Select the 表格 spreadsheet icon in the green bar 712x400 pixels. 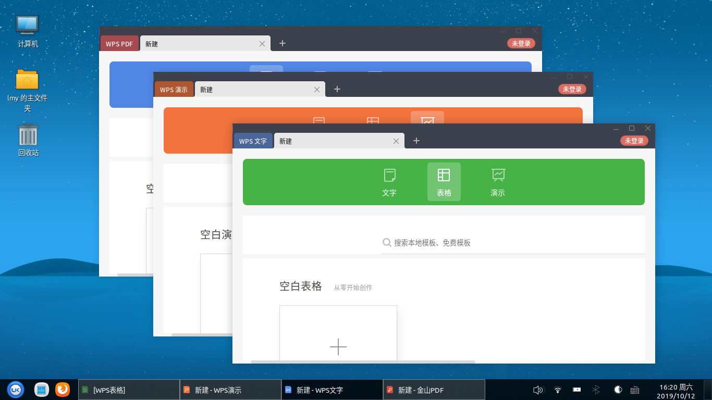444,182
